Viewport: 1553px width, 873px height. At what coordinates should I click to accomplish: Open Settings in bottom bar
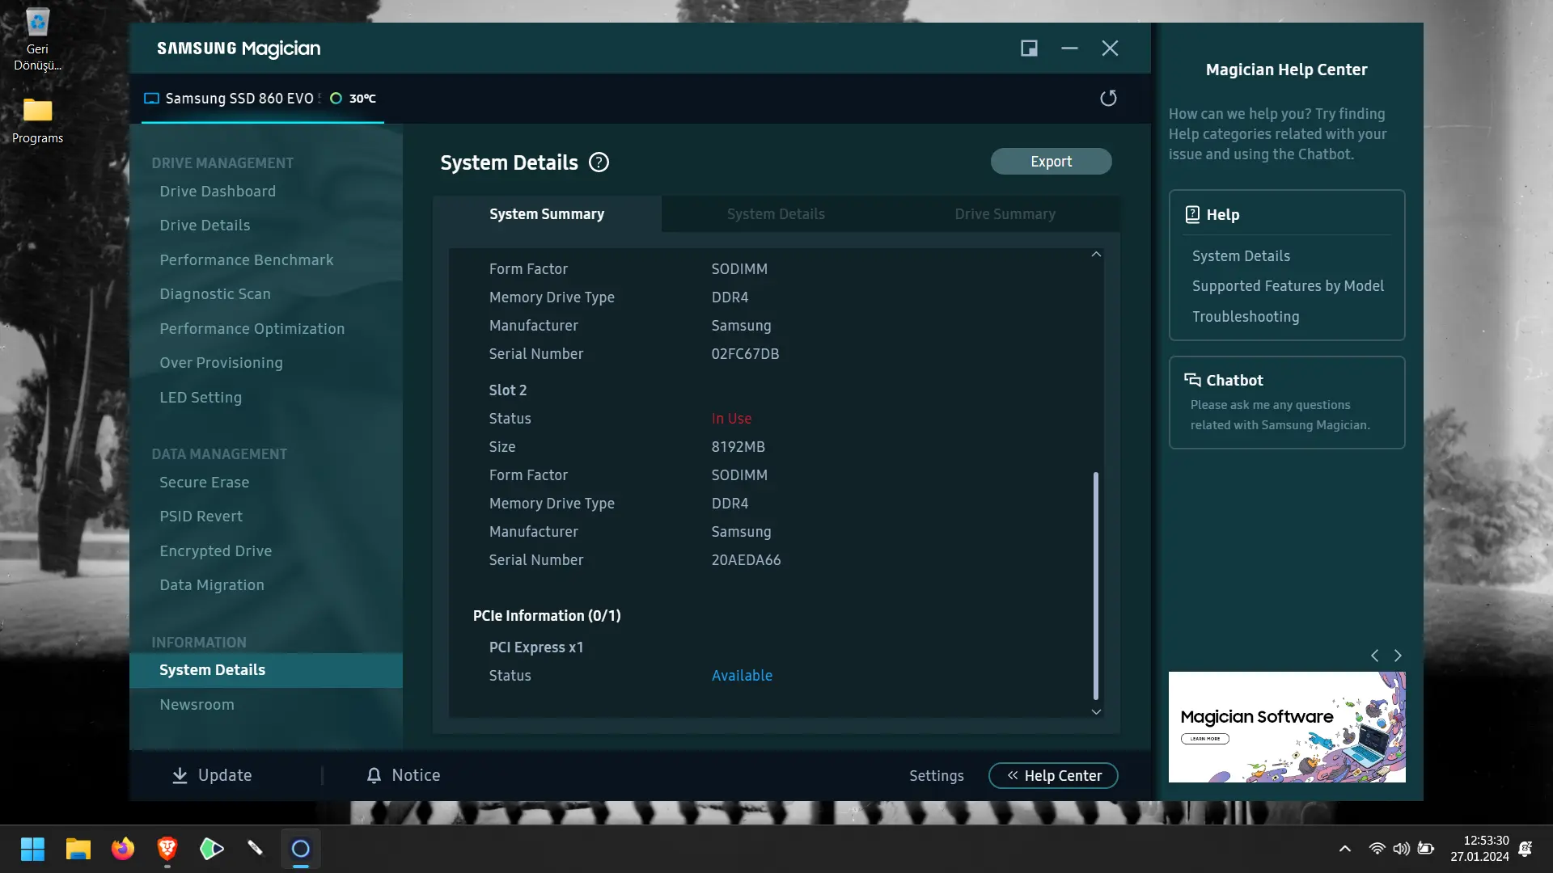click(937, 776)
